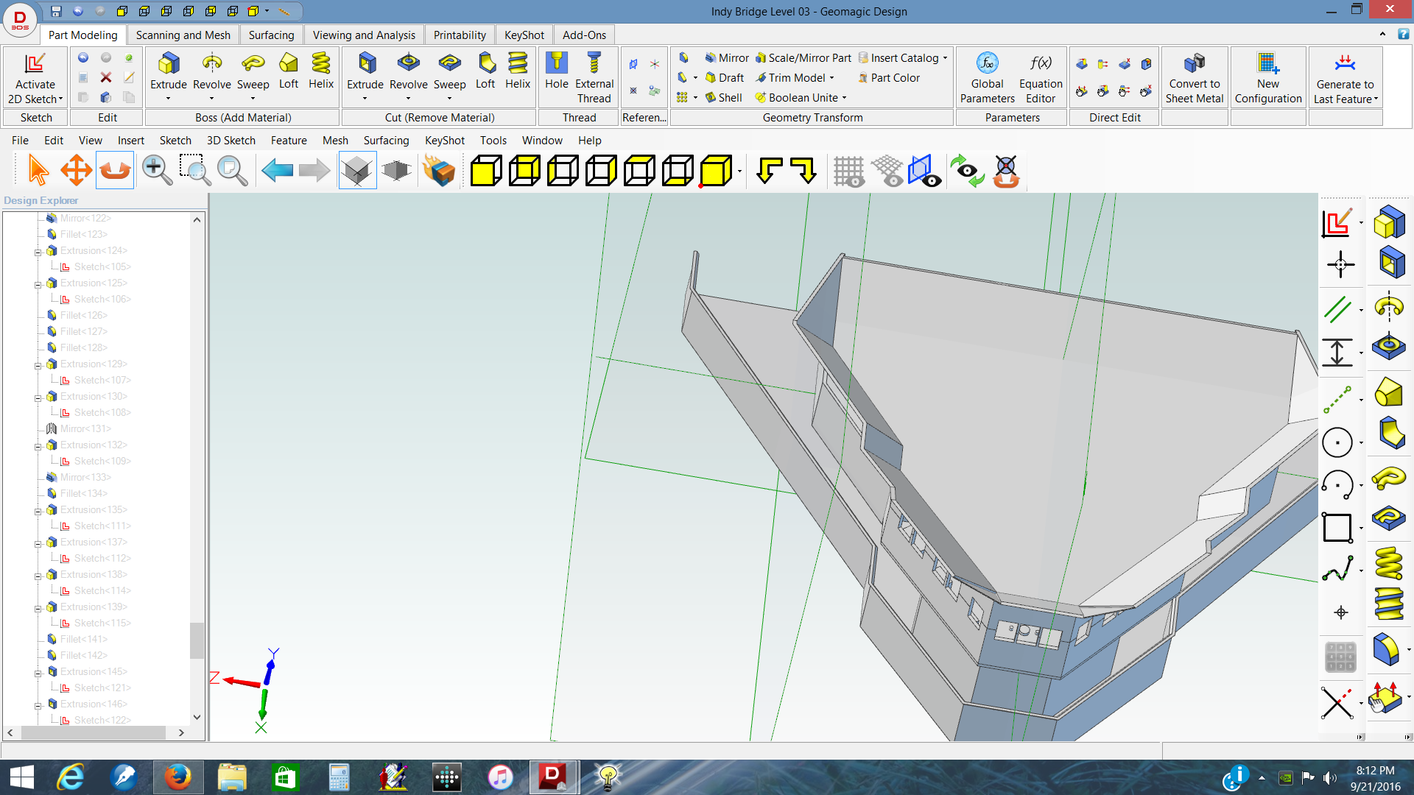1414x795 pixels.
Task: Collapse Extrusion<145> tree node
Action: pos(38,672)
